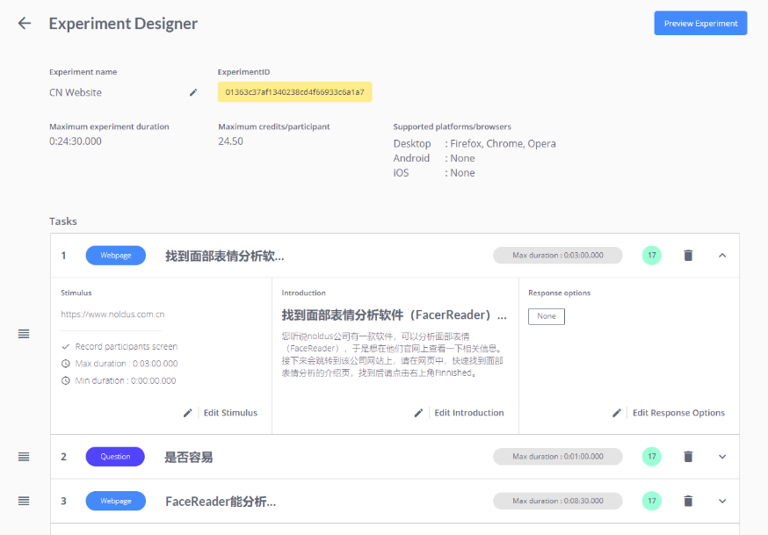Expand the 是否容易 question task
This screenshot has width=768, height=535.
pos(722,456)
